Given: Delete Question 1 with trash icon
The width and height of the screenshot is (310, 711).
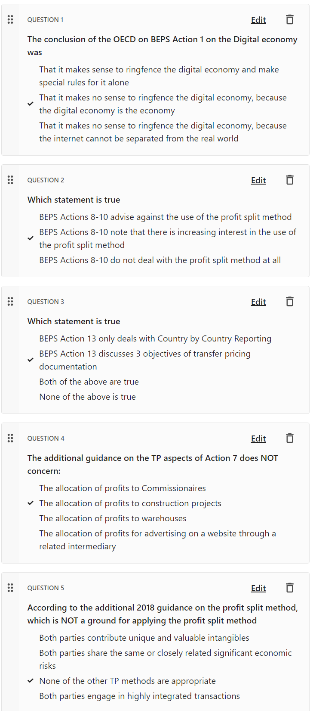Looking at the screenshot, I should [290, 19].
